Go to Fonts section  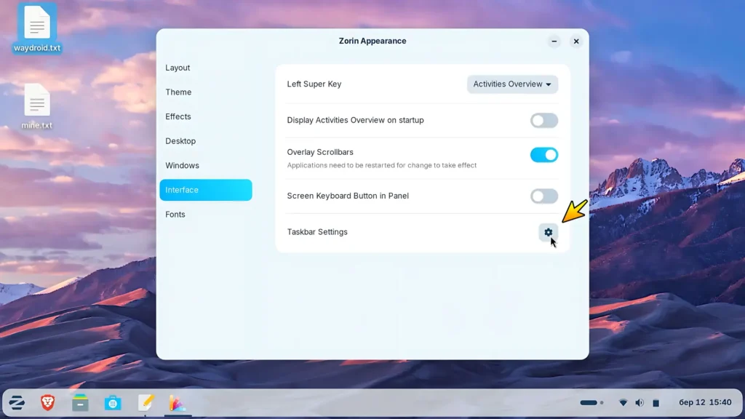[206, 215]
